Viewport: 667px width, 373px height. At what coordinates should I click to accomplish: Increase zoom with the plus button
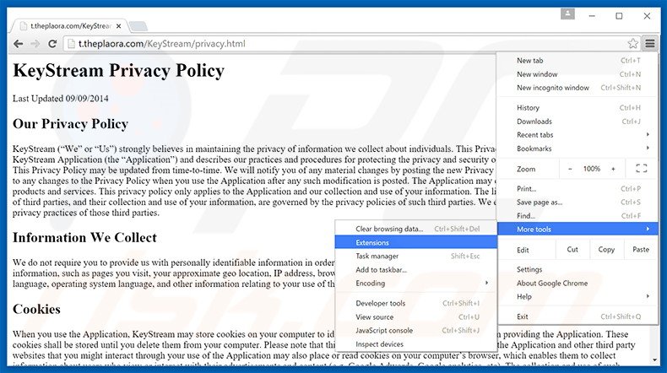[x=613, y=169]
